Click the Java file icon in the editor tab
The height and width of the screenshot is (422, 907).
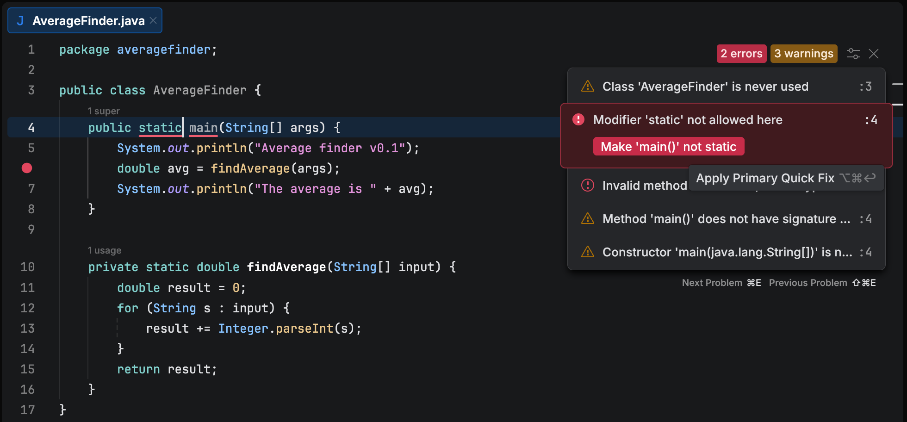tap(19, 20)
